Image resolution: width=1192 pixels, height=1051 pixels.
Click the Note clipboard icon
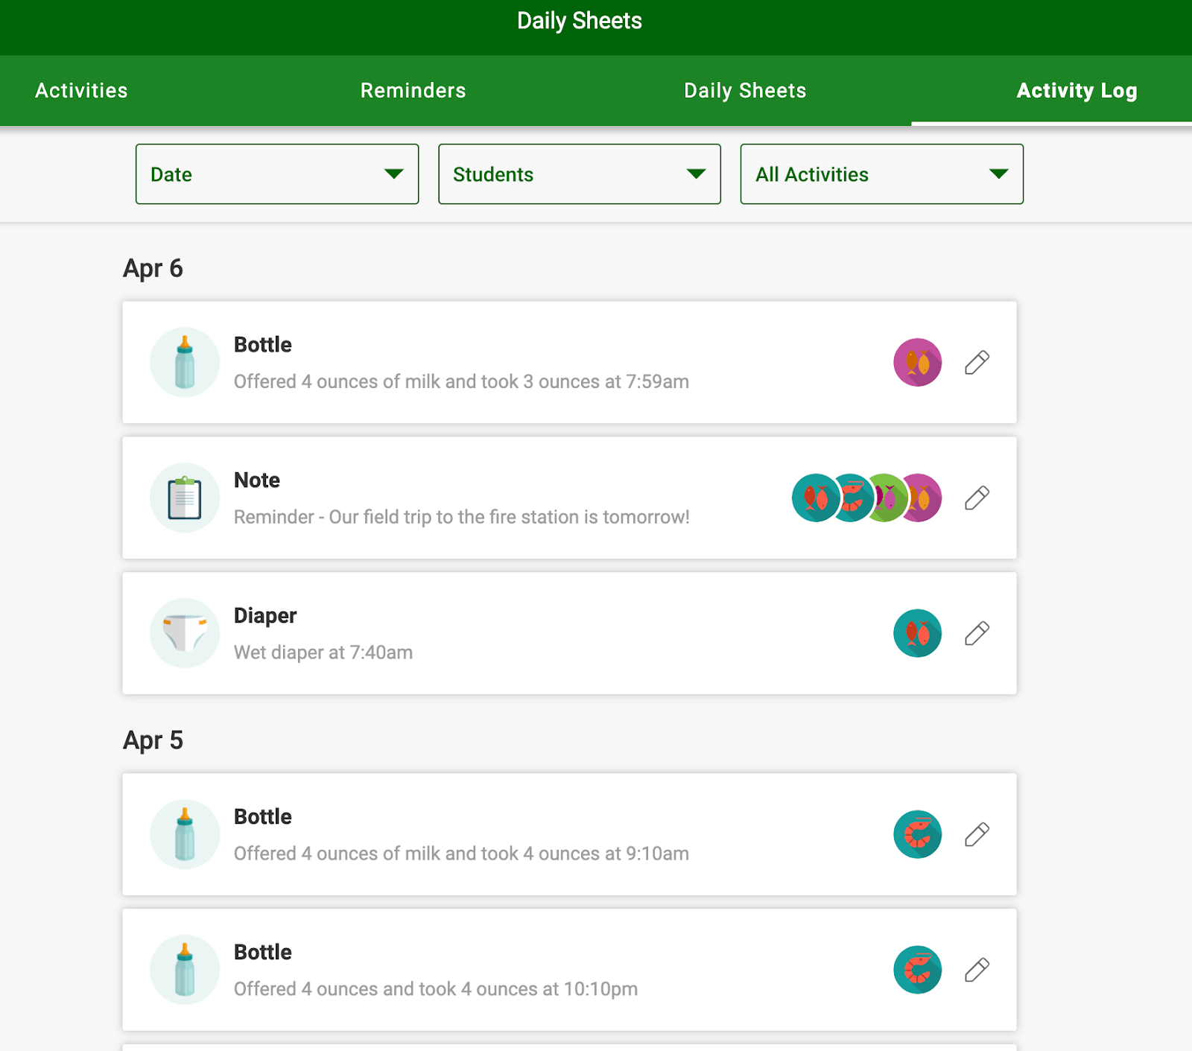click(x=184, y=498)
